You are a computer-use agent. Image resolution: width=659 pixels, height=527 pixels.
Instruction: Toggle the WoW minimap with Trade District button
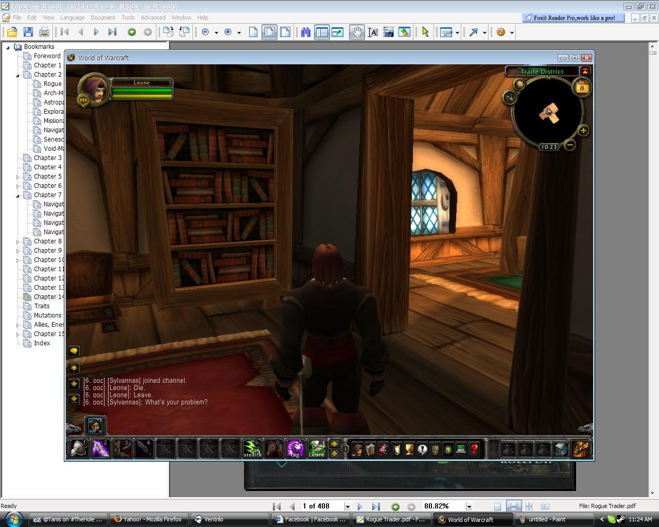585,72
